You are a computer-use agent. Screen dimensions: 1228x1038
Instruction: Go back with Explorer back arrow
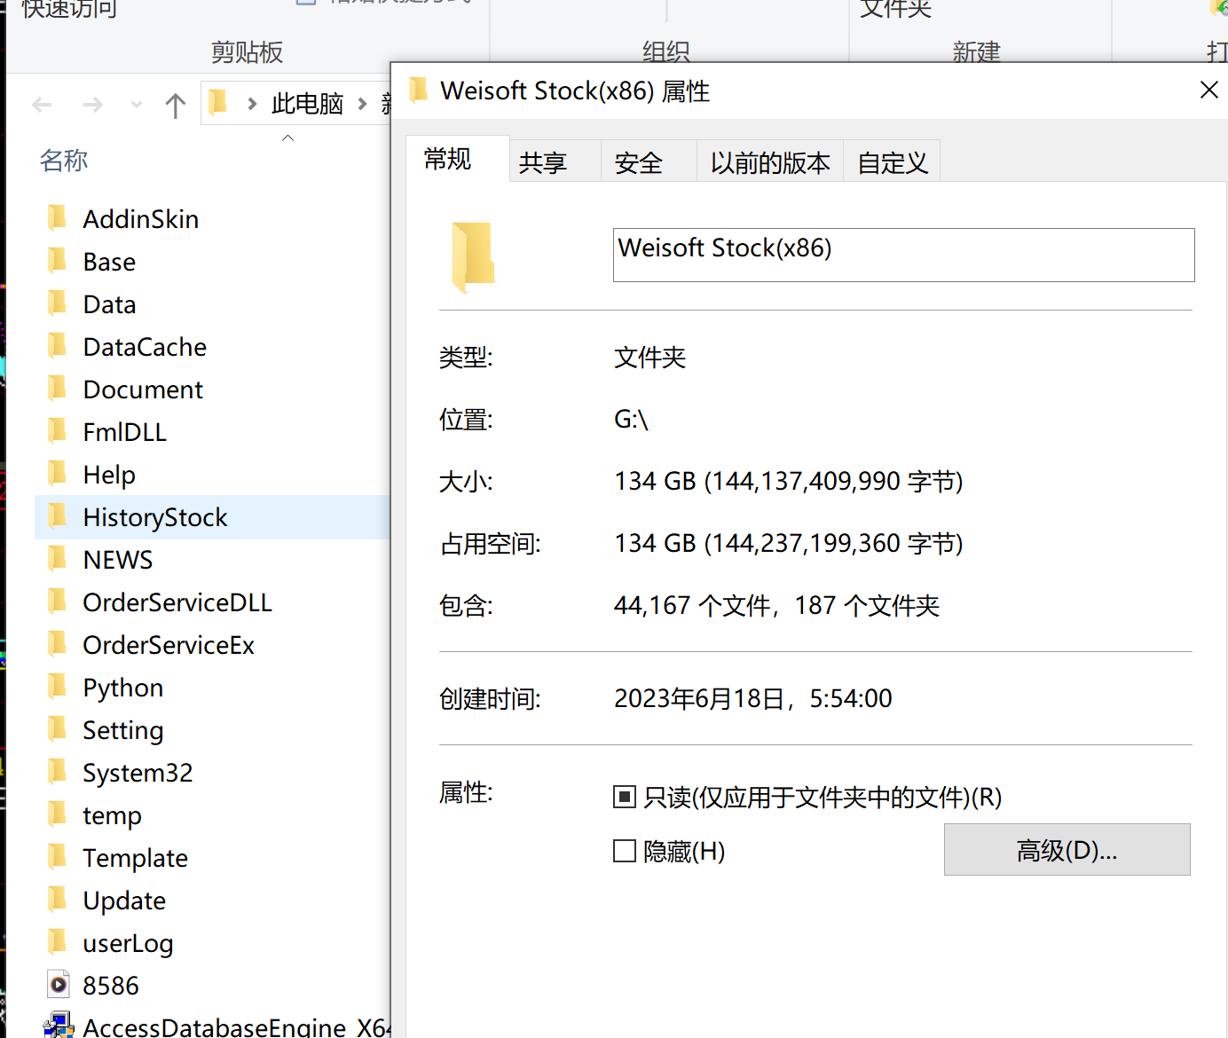coord(42,106)
